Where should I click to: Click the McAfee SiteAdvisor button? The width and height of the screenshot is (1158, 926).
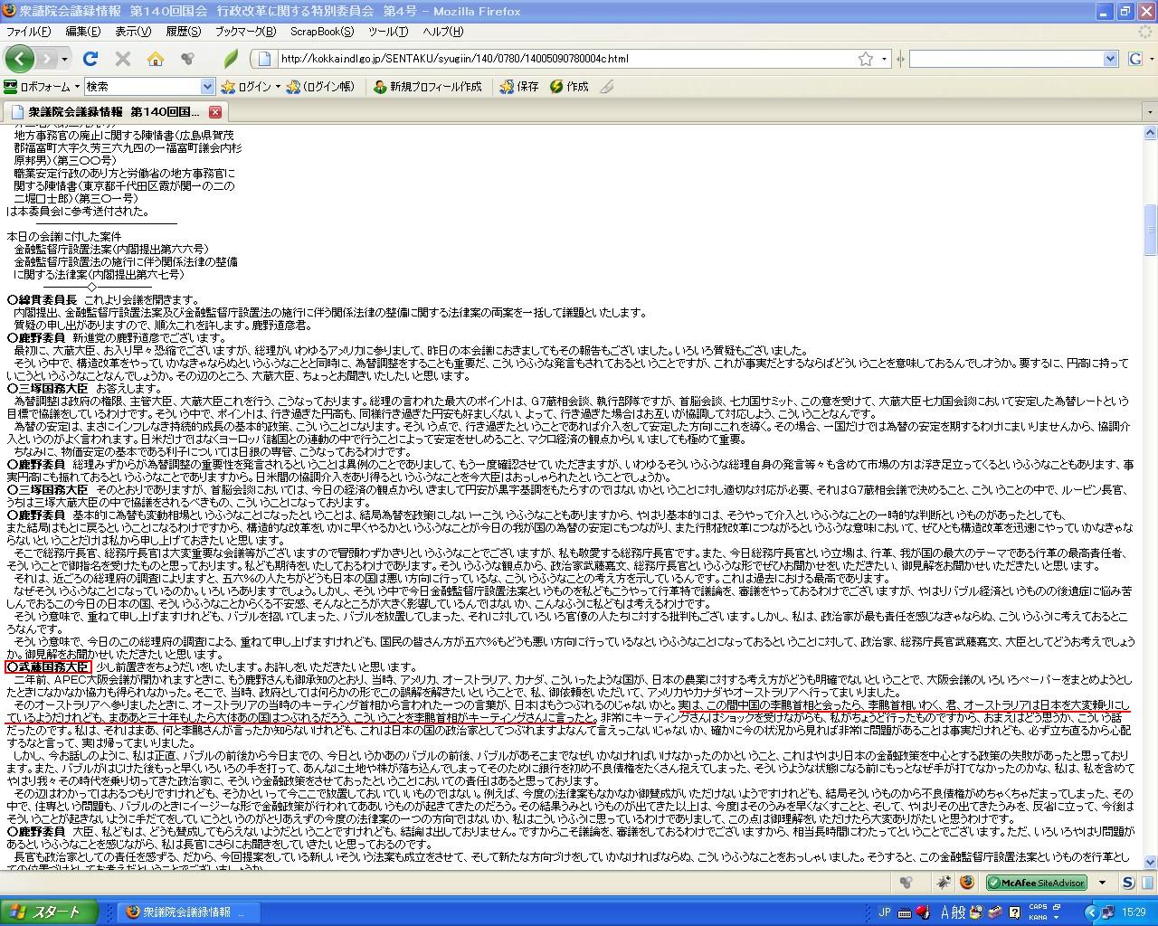pos(1037,883)
